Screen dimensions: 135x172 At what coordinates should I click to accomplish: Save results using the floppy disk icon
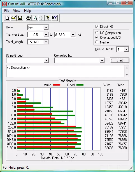tap(20, 18)
